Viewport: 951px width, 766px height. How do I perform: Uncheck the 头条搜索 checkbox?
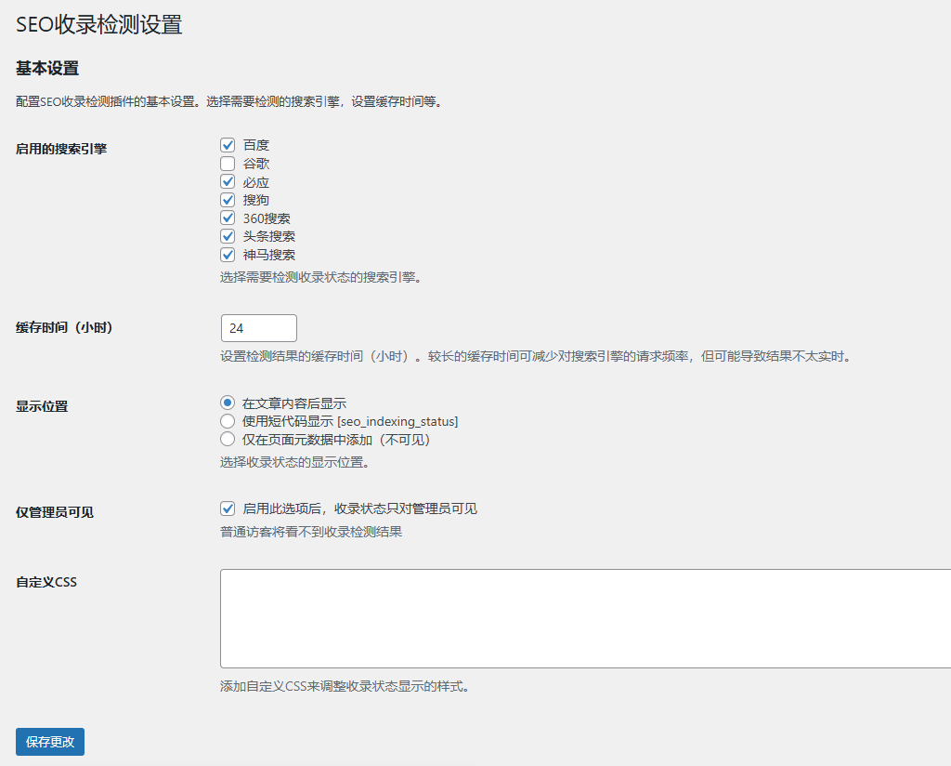[228, 236]
